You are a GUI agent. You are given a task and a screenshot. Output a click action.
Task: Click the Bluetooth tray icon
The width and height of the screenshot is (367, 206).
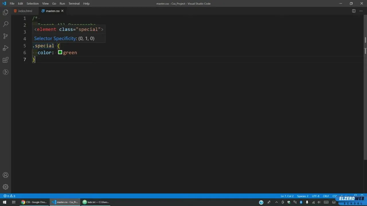point(301,202)
